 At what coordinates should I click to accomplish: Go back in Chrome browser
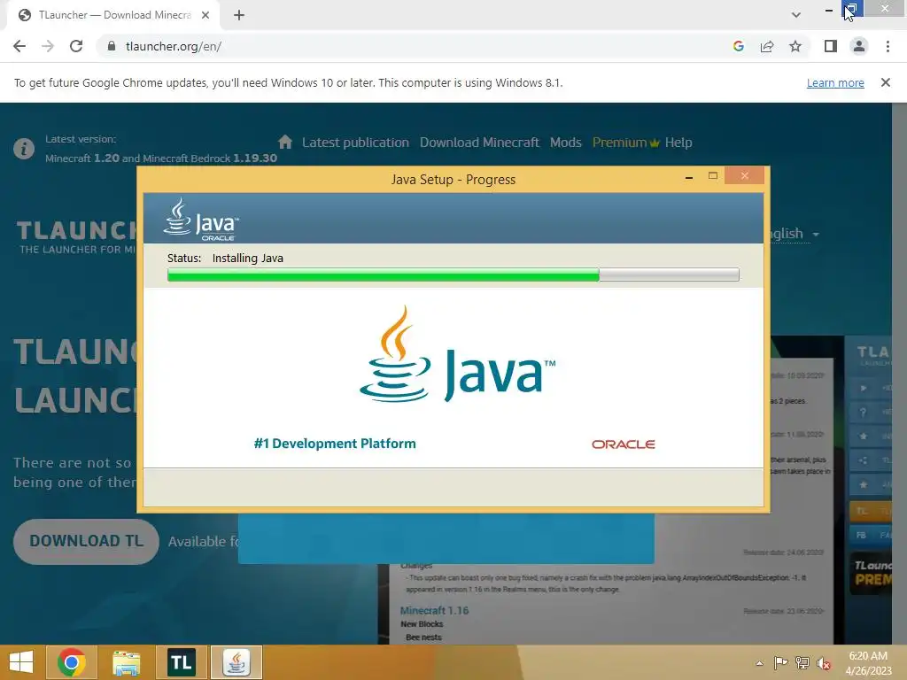coord(19,46)
